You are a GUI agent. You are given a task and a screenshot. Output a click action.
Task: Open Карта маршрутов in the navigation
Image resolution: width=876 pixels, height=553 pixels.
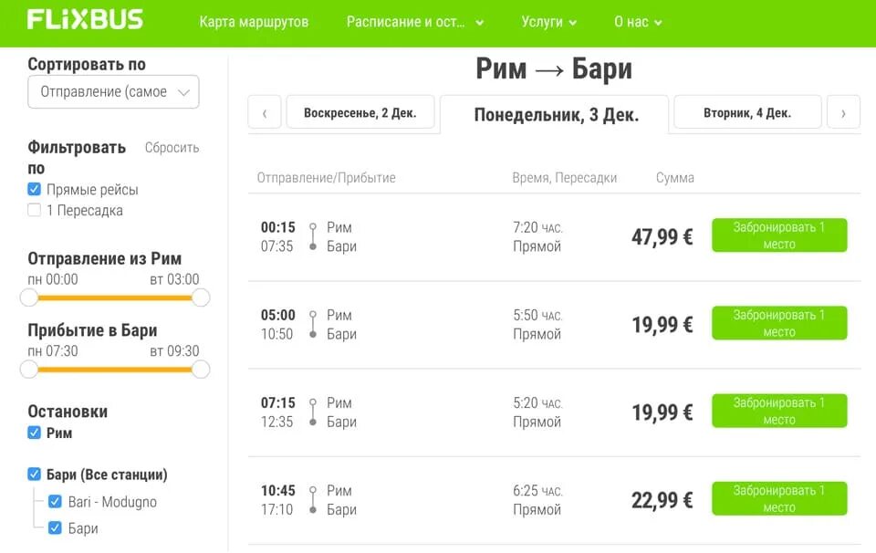(254, 22)
